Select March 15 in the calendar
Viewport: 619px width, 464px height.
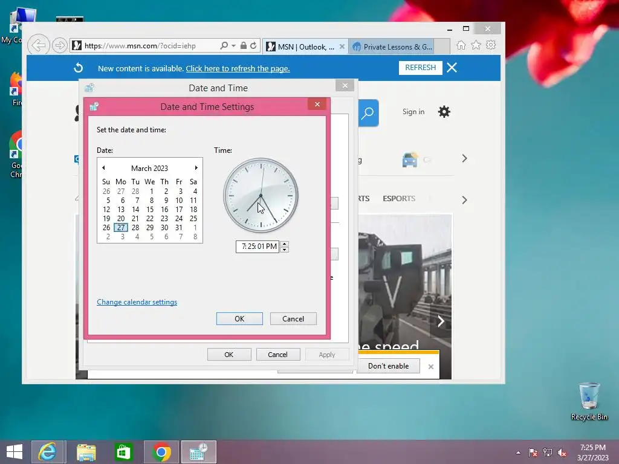(x=150, y=210)
